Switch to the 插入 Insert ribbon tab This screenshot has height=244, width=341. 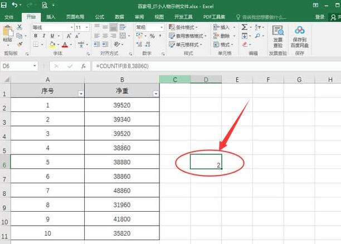(x=51, y=17)
